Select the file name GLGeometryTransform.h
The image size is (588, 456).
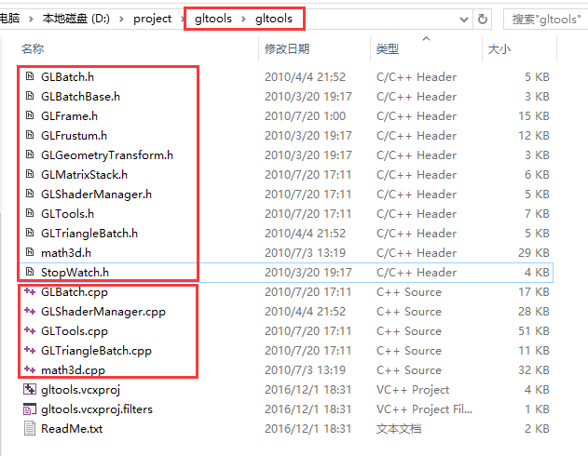107,154
